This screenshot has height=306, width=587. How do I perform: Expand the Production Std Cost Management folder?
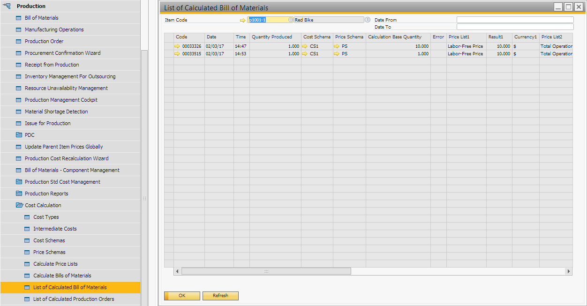coord(19,182)
